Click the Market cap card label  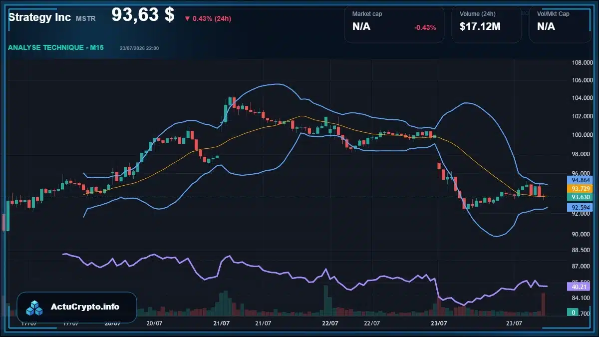[367, 14]
